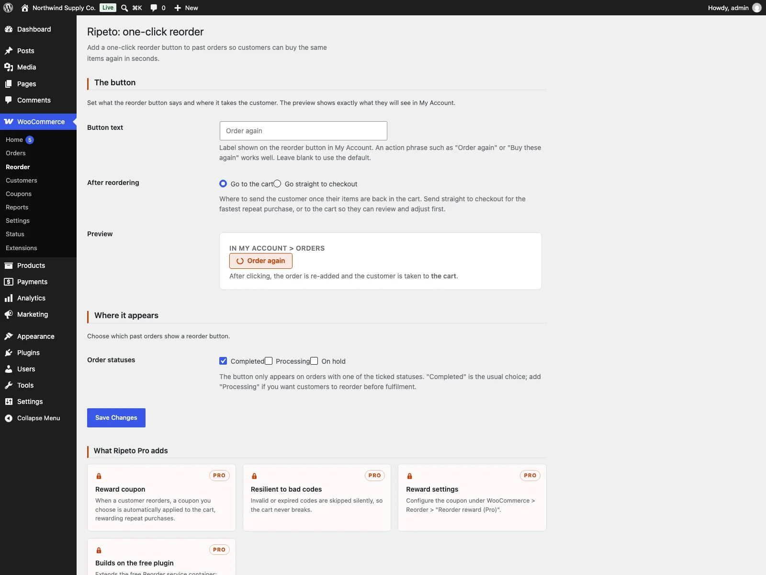766x575 pixels.
Task: Click the WordPress logo icon
Action: (8, 8)
